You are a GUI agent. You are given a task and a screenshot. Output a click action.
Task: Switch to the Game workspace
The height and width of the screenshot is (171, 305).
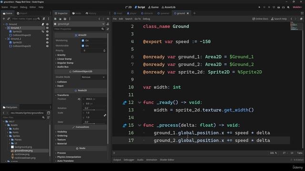(x=153, y=7)
